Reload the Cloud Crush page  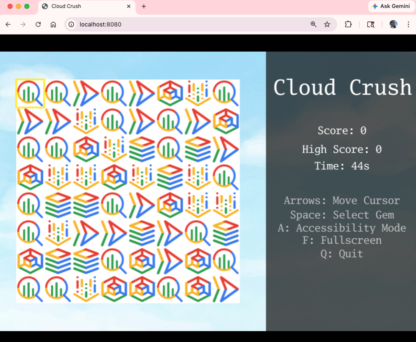coord(38,24)
